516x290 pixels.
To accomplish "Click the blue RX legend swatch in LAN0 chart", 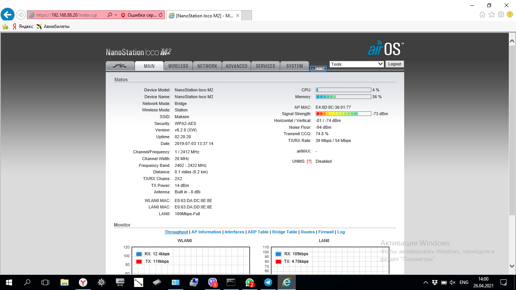I will point(278,254).
